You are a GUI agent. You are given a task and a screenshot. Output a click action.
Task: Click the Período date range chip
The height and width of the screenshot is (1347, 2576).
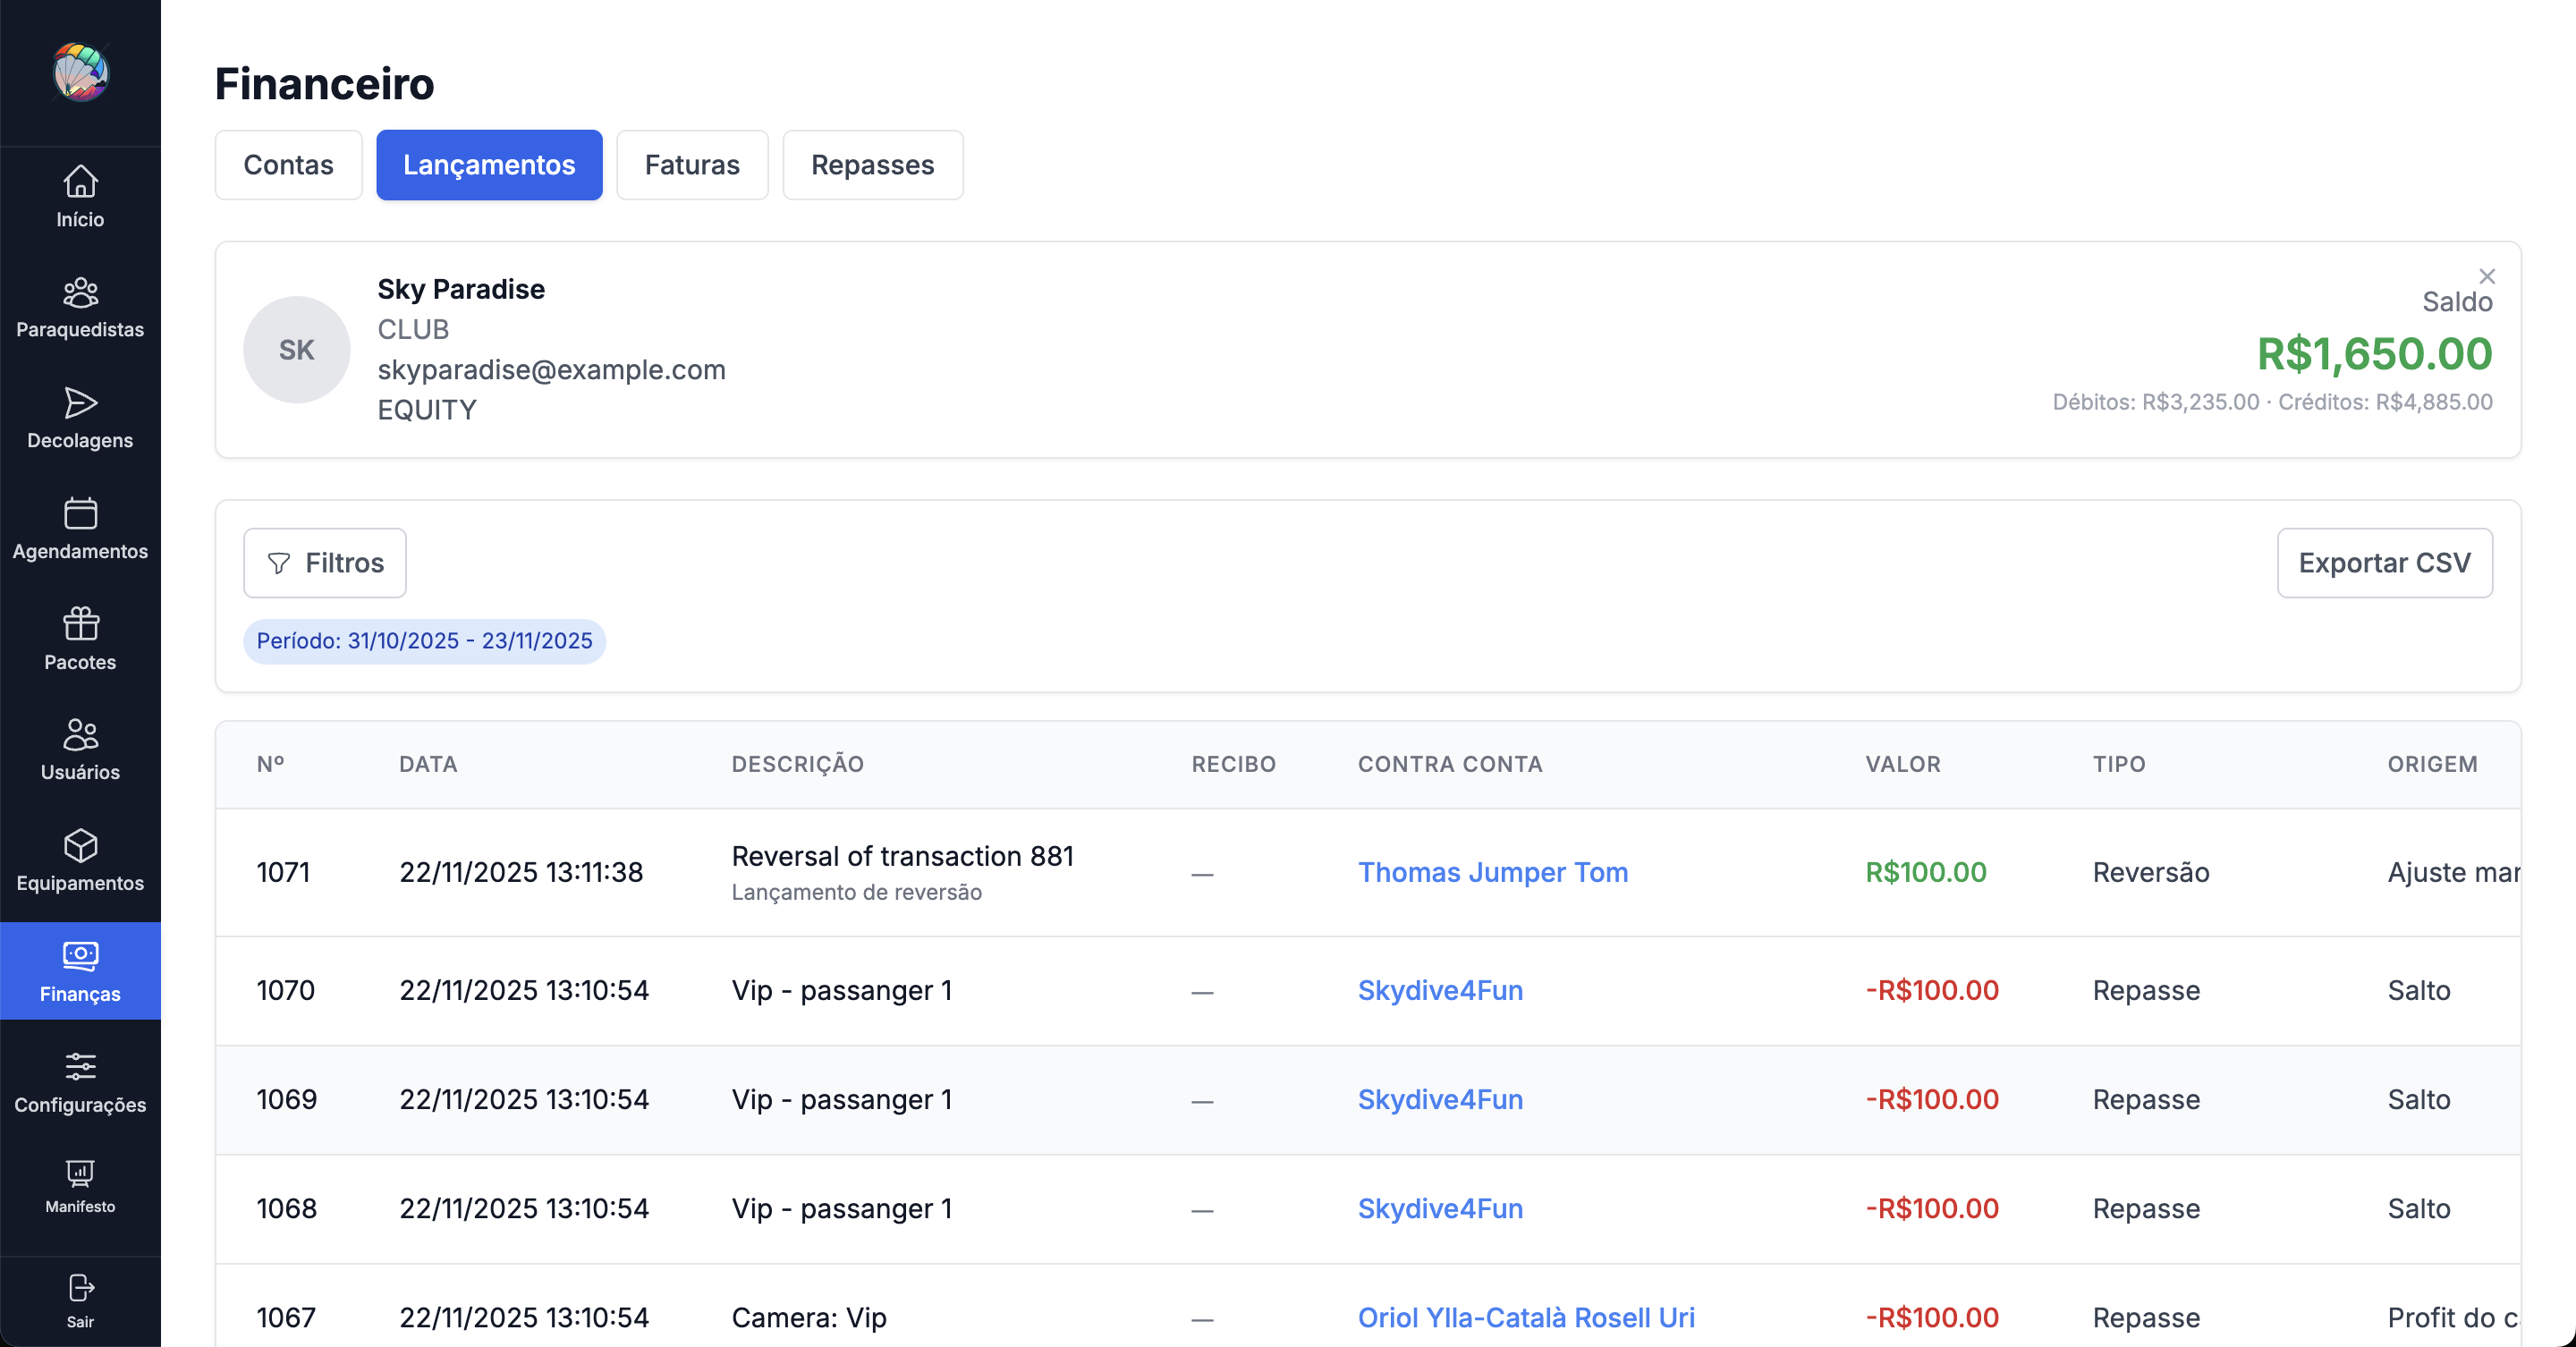424,641
